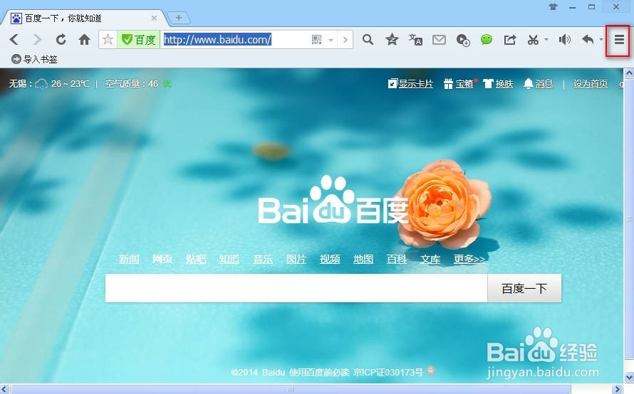Restore a closed tab with the undo arrow
Image resolution: width=634 pixels, height=394 pixels.
click(588, 39)
